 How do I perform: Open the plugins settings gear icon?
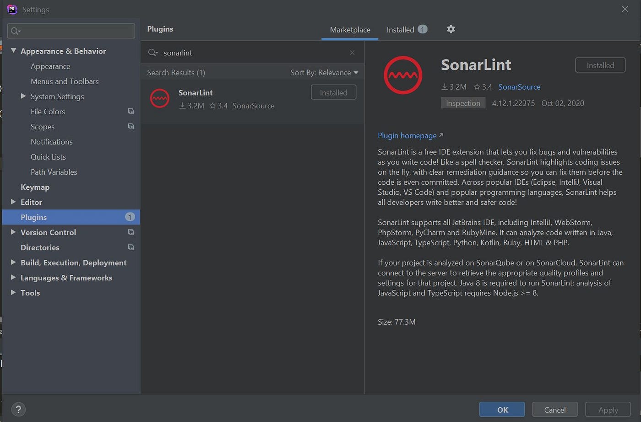tap(451, 29)
